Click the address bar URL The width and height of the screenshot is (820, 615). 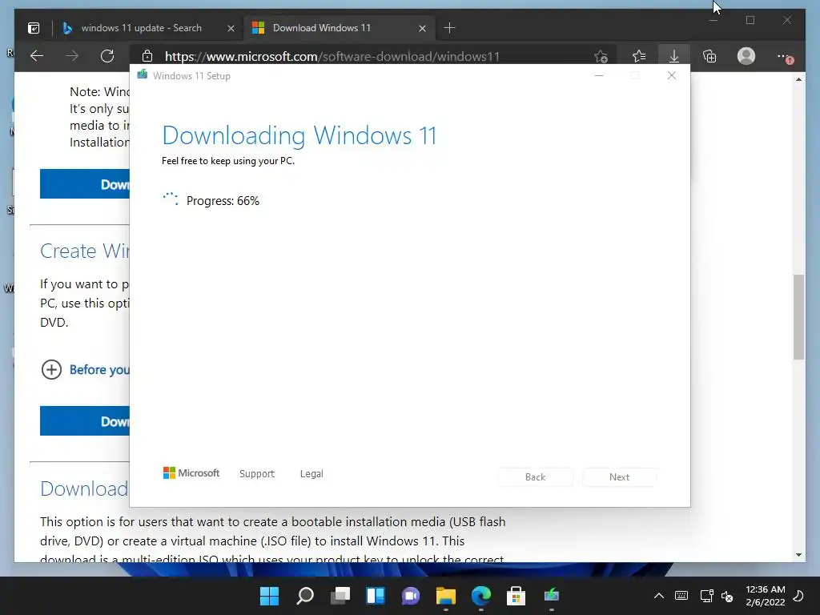pyautogui.click(x=332, y=57)
